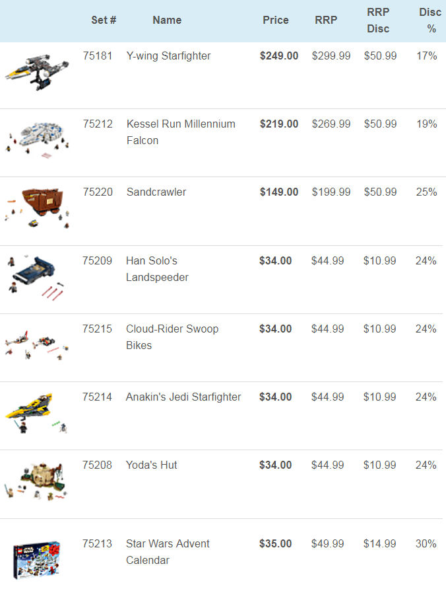Open the Kessel Run Millennium Falcon link
This screenshot has width=446, height=593.
[181, 132]
